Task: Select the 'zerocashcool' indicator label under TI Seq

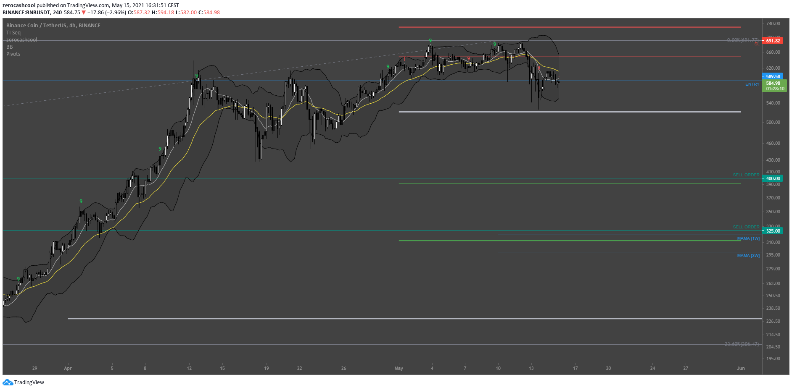Action: [x=21, y=40]
